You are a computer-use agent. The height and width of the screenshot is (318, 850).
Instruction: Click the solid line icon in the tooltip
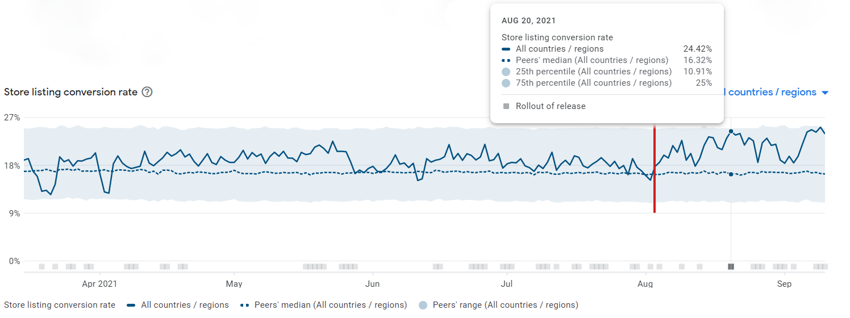[x=506, y=49]
